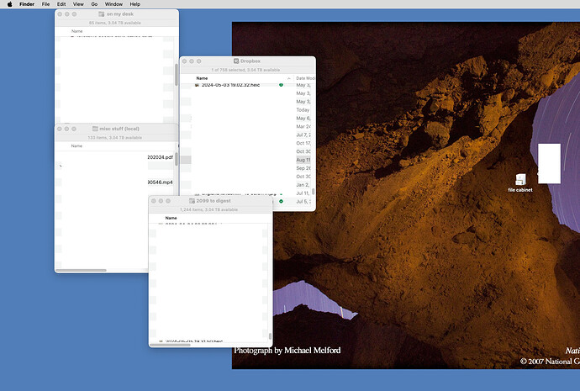Click Name header in '2099 to digest' window
Viewport: 580px width, 391px height.
click(171, 218)
